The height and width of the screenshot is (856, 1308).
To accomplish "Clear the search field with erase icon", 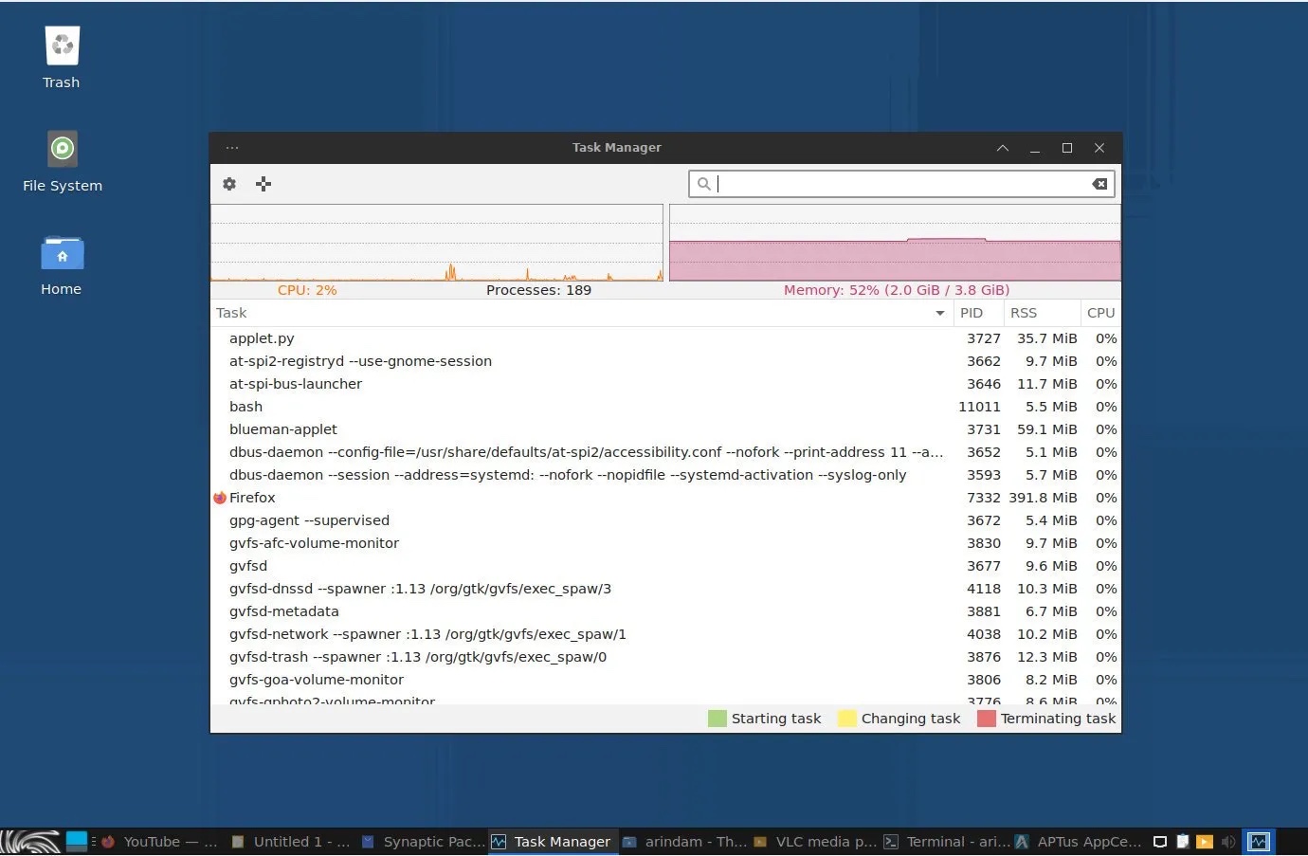I will (x=1099, y=184).
